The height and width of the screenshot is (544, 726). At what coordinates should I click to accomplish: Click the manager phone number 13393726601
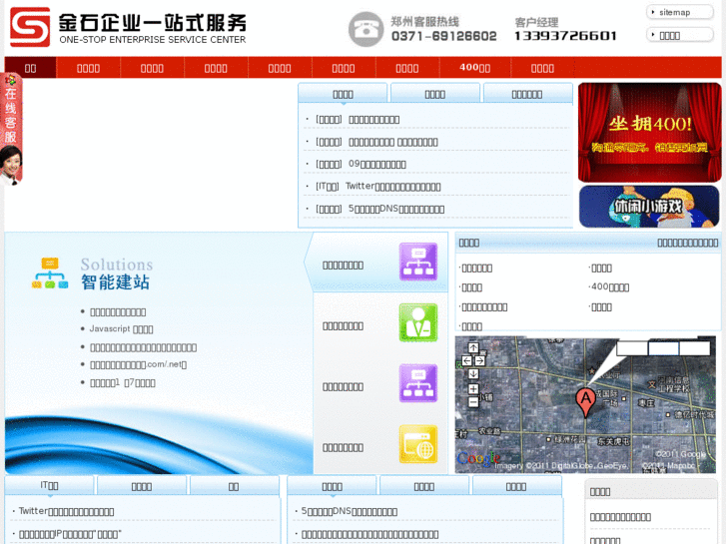point(565,36)
